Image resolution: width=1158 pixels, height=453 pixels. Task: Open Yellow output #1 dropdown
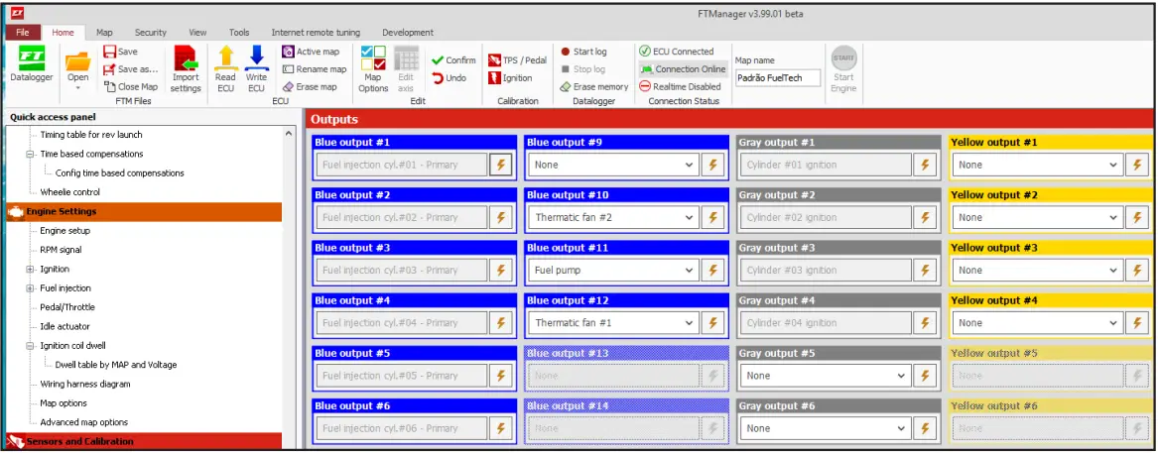tap(1038, 165)
